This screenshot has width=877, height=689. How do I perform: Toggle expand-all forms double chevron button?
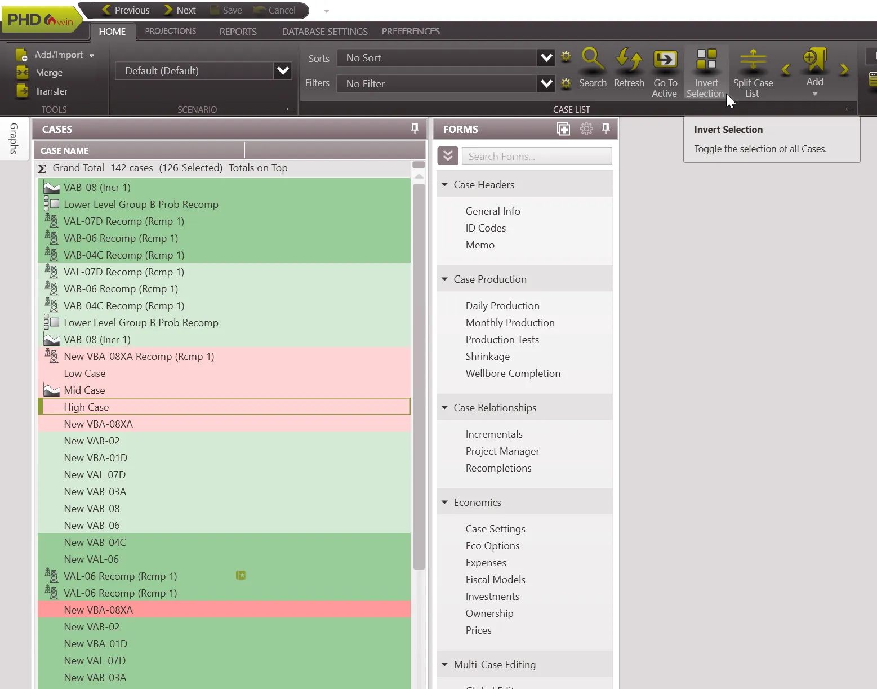448,156
